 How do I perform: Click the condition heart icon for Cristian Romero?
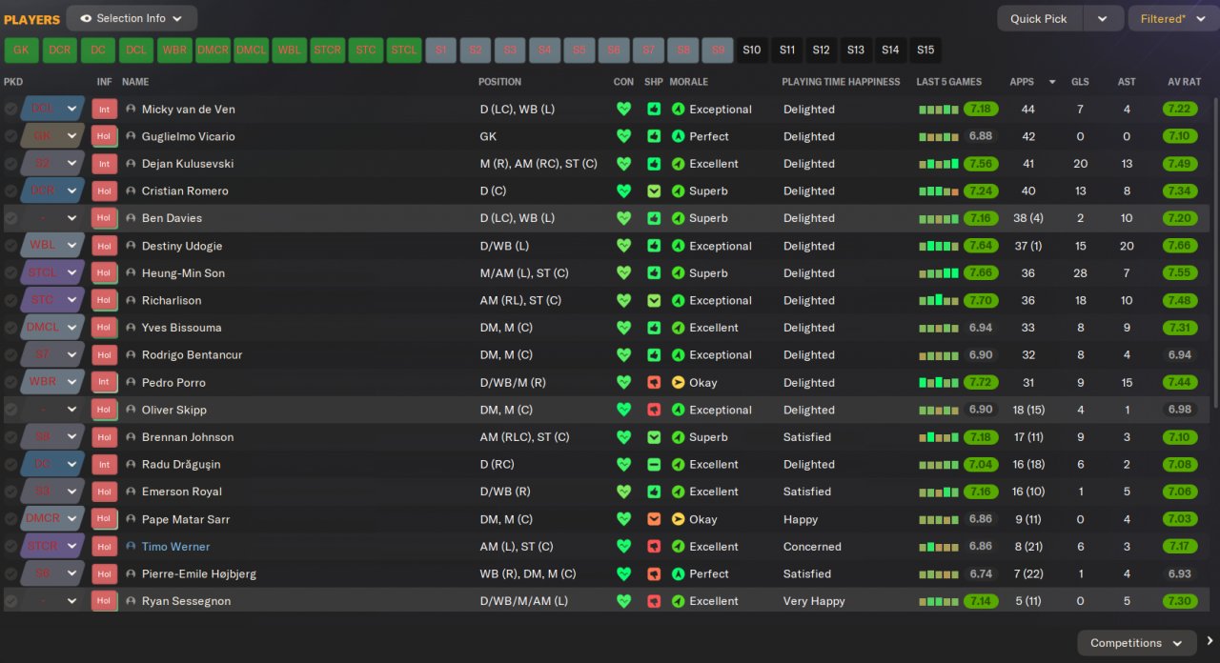point(624,191)
